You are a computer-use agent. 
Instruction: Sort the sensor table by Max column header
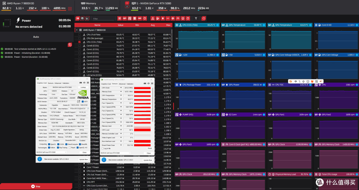pos(168,25)
